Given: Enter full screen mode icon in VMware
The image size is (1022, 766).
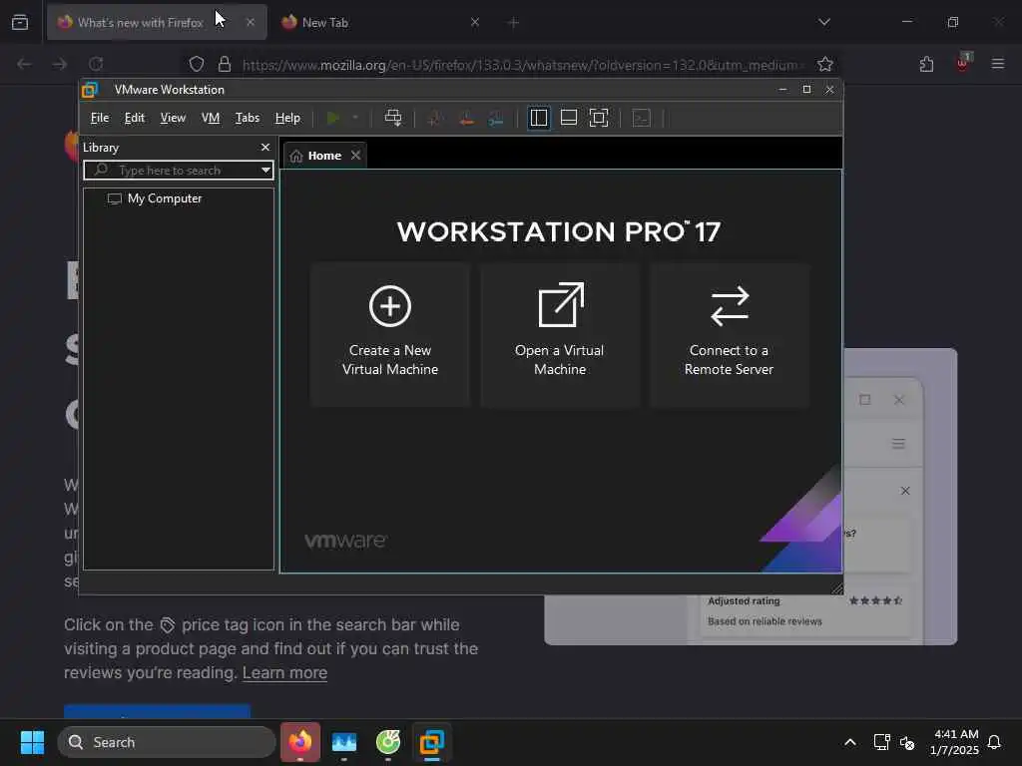Looking at the screenshot, I should [599, 118].
